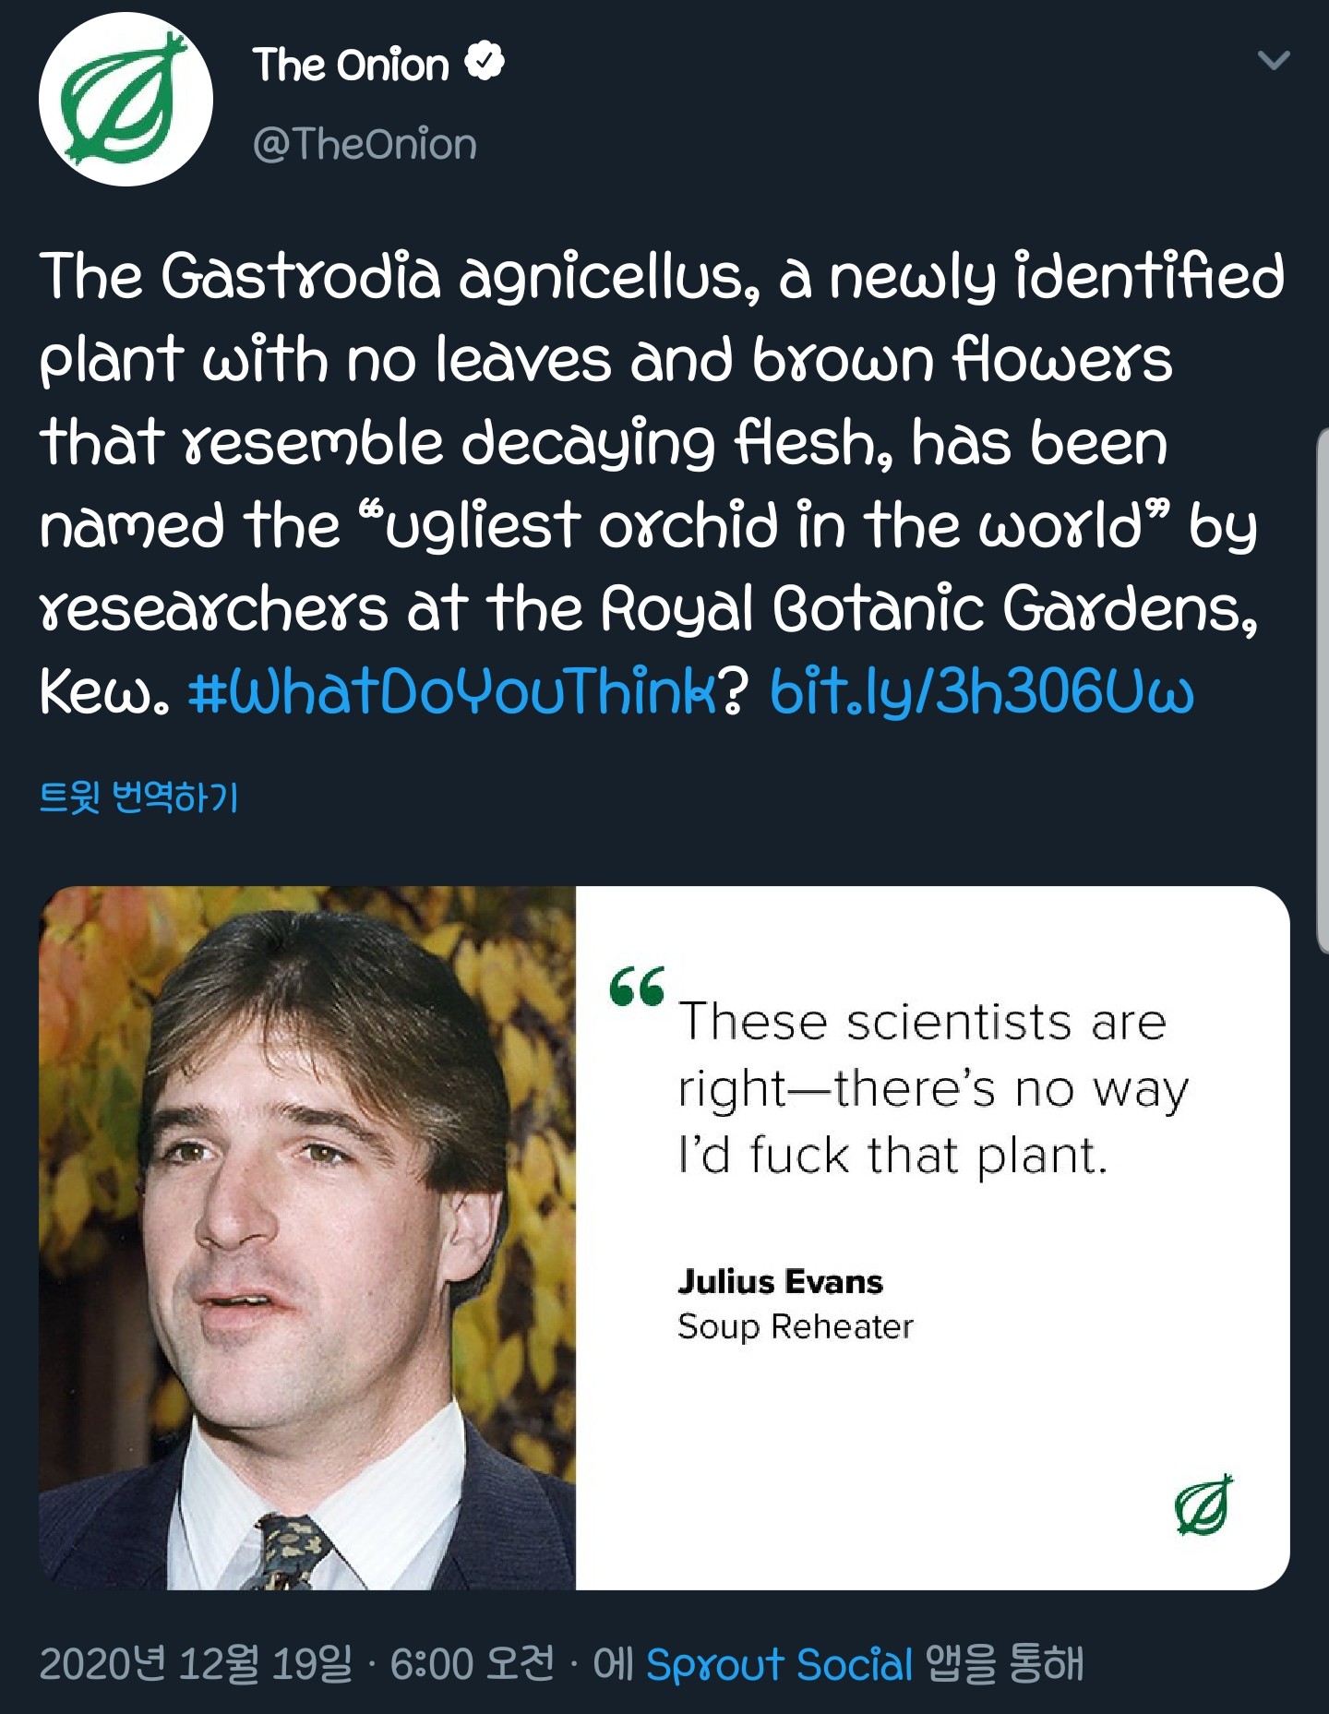Click the tweet body text
1329x1714 pixels.
click(662, 483)
